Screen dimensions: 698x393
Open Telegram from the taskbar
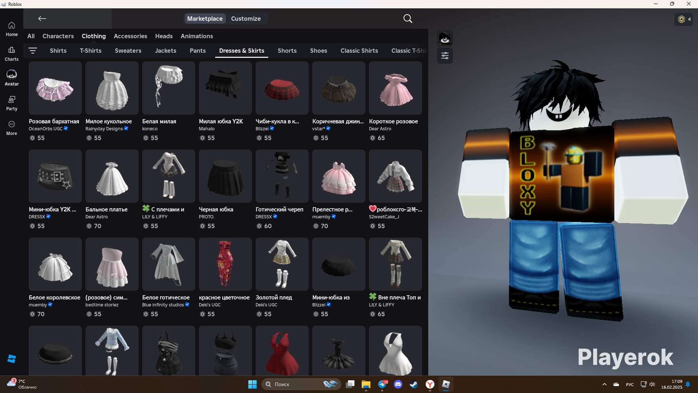[382, 384]
